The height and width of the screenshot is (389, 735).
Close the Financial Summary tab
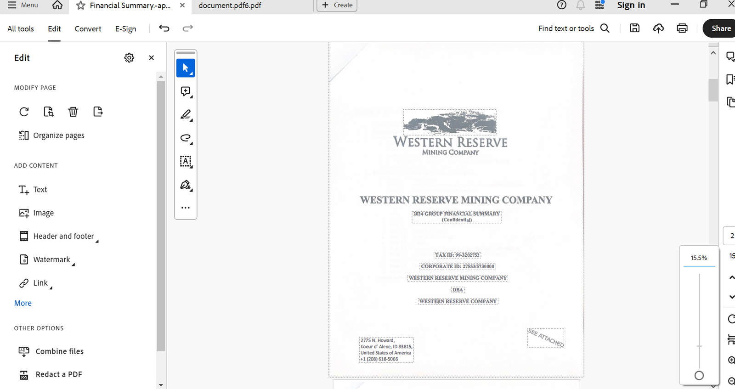point(182,6)
